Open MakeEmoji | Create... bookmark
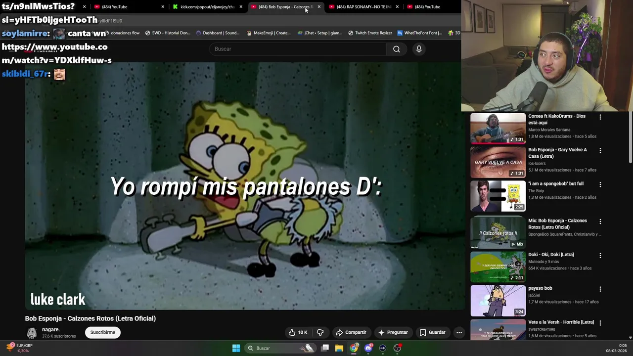This screenshot has width=633, height=356. pos(269,33)
